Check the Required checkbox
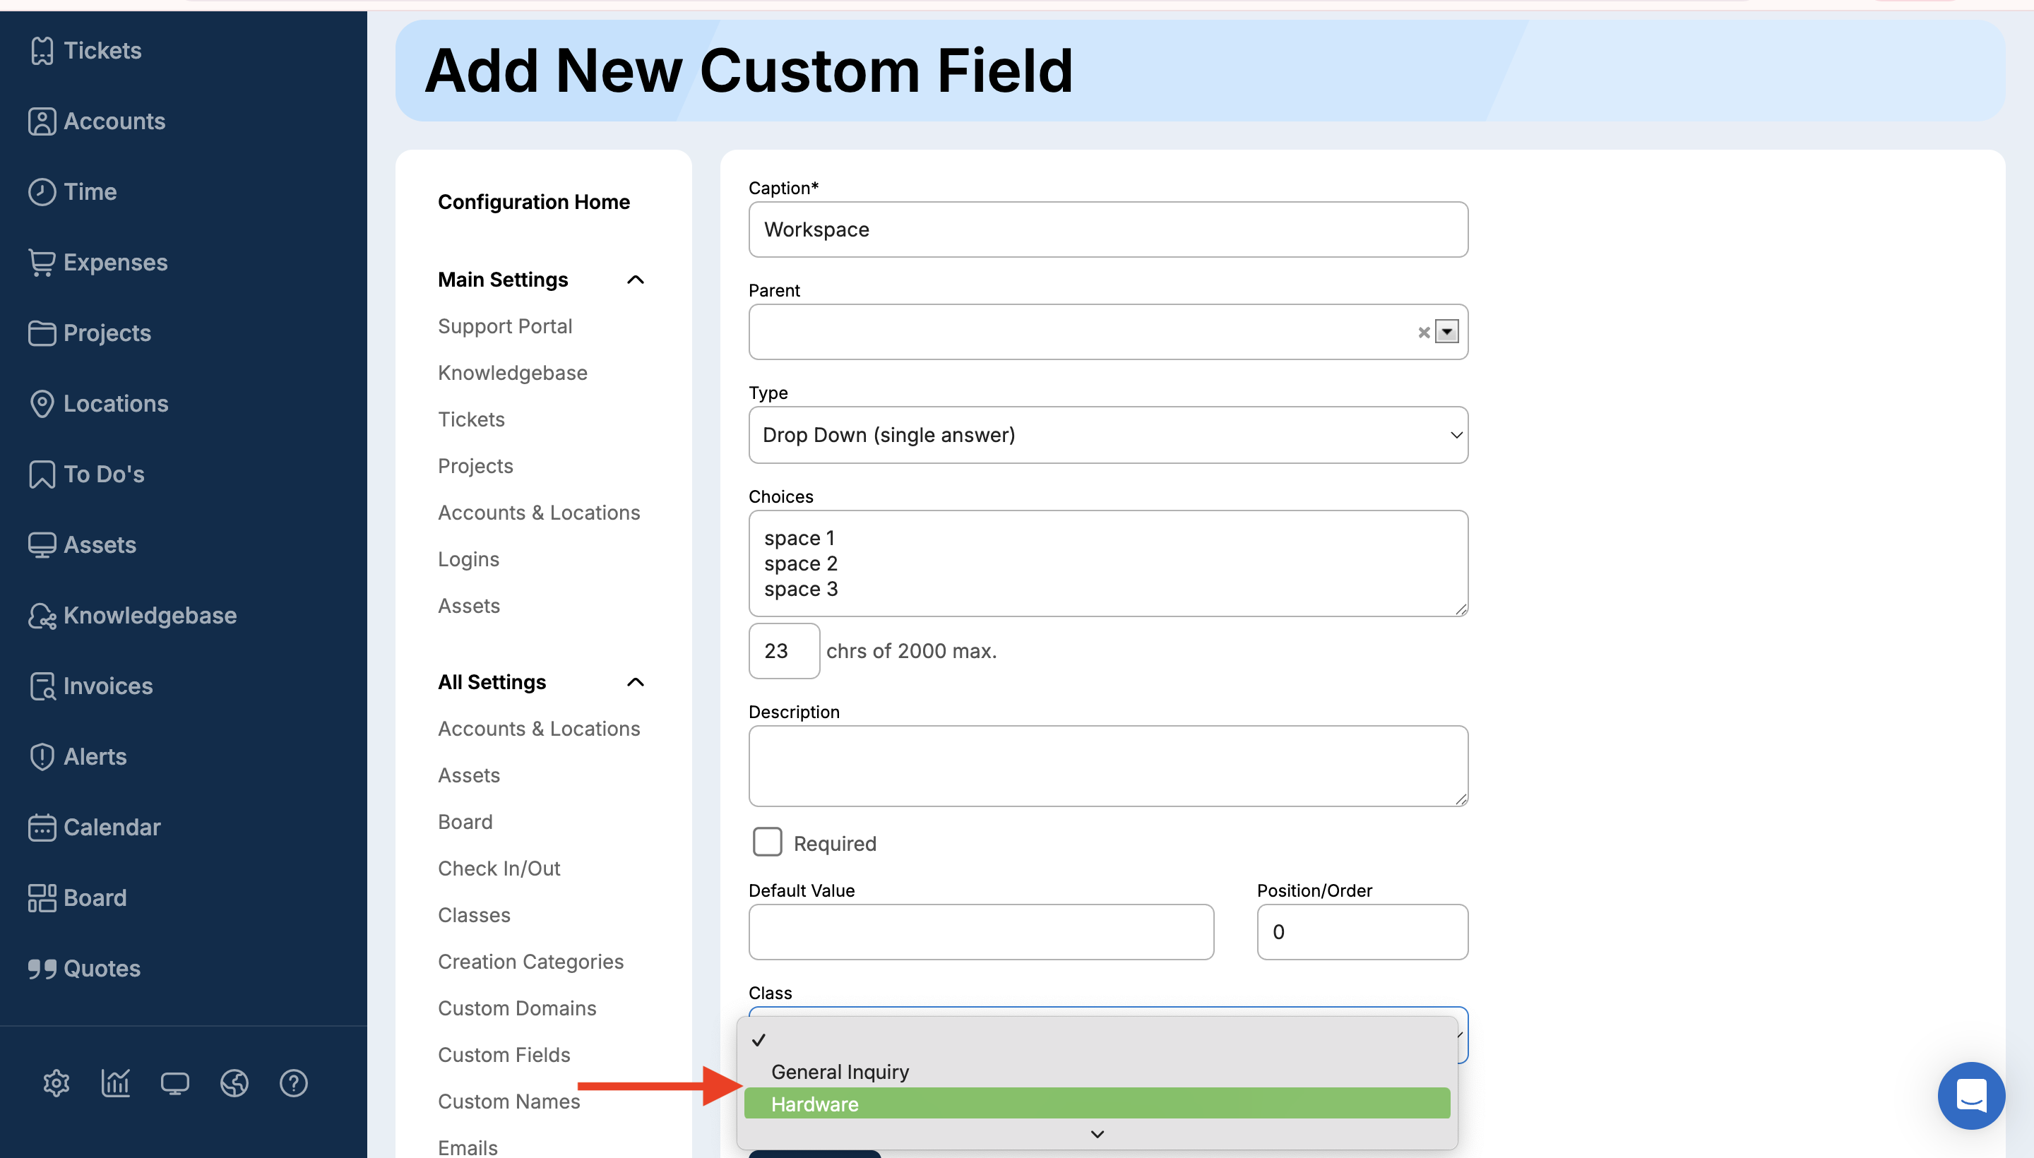The height and width of the screenshot is (1158, 2034). [x=767, y=842]
